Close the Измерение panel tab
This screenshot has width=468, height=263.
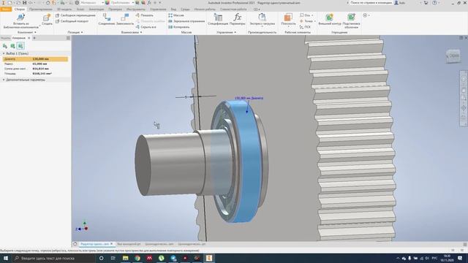point(29,38)
